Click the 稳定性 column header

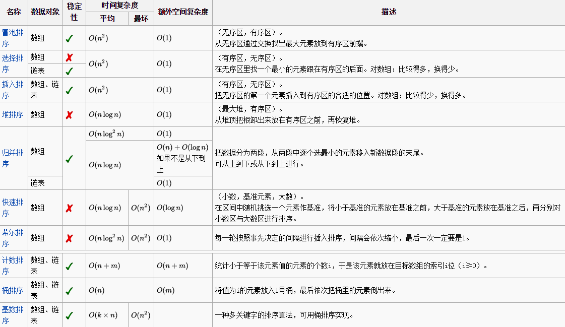click(x=74, y=12)
